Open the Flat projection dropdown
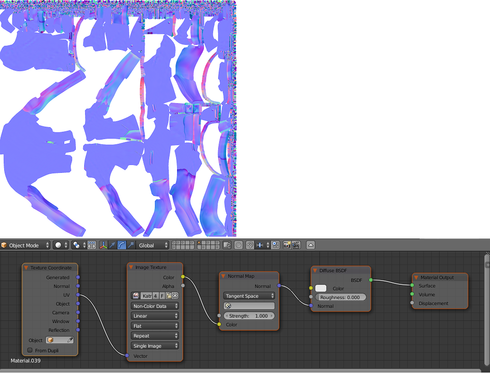The height and width of the screenshot is (374, 490). click(155, 326)
